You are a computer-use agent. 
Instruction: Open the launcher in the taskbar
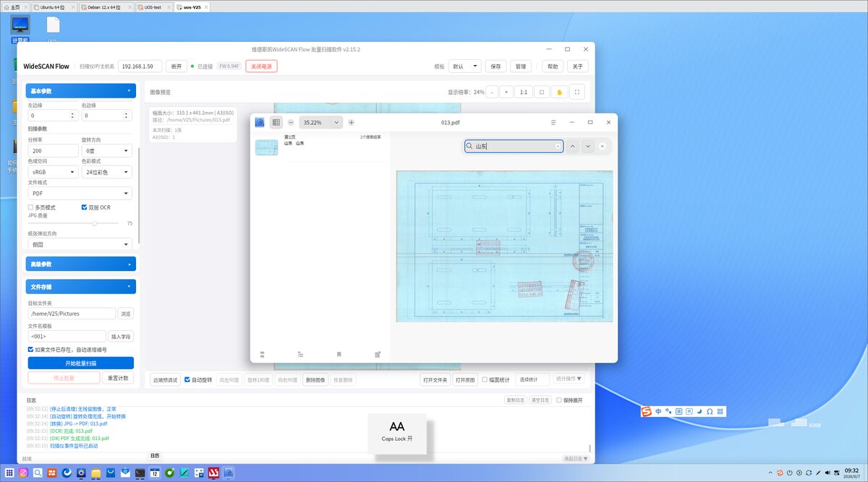tap(9, 473)
